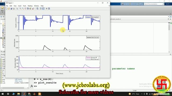Viewport: 172px width, 96px height.
Task: Click the Meal Glucose legend box
Action: (93, 37)
